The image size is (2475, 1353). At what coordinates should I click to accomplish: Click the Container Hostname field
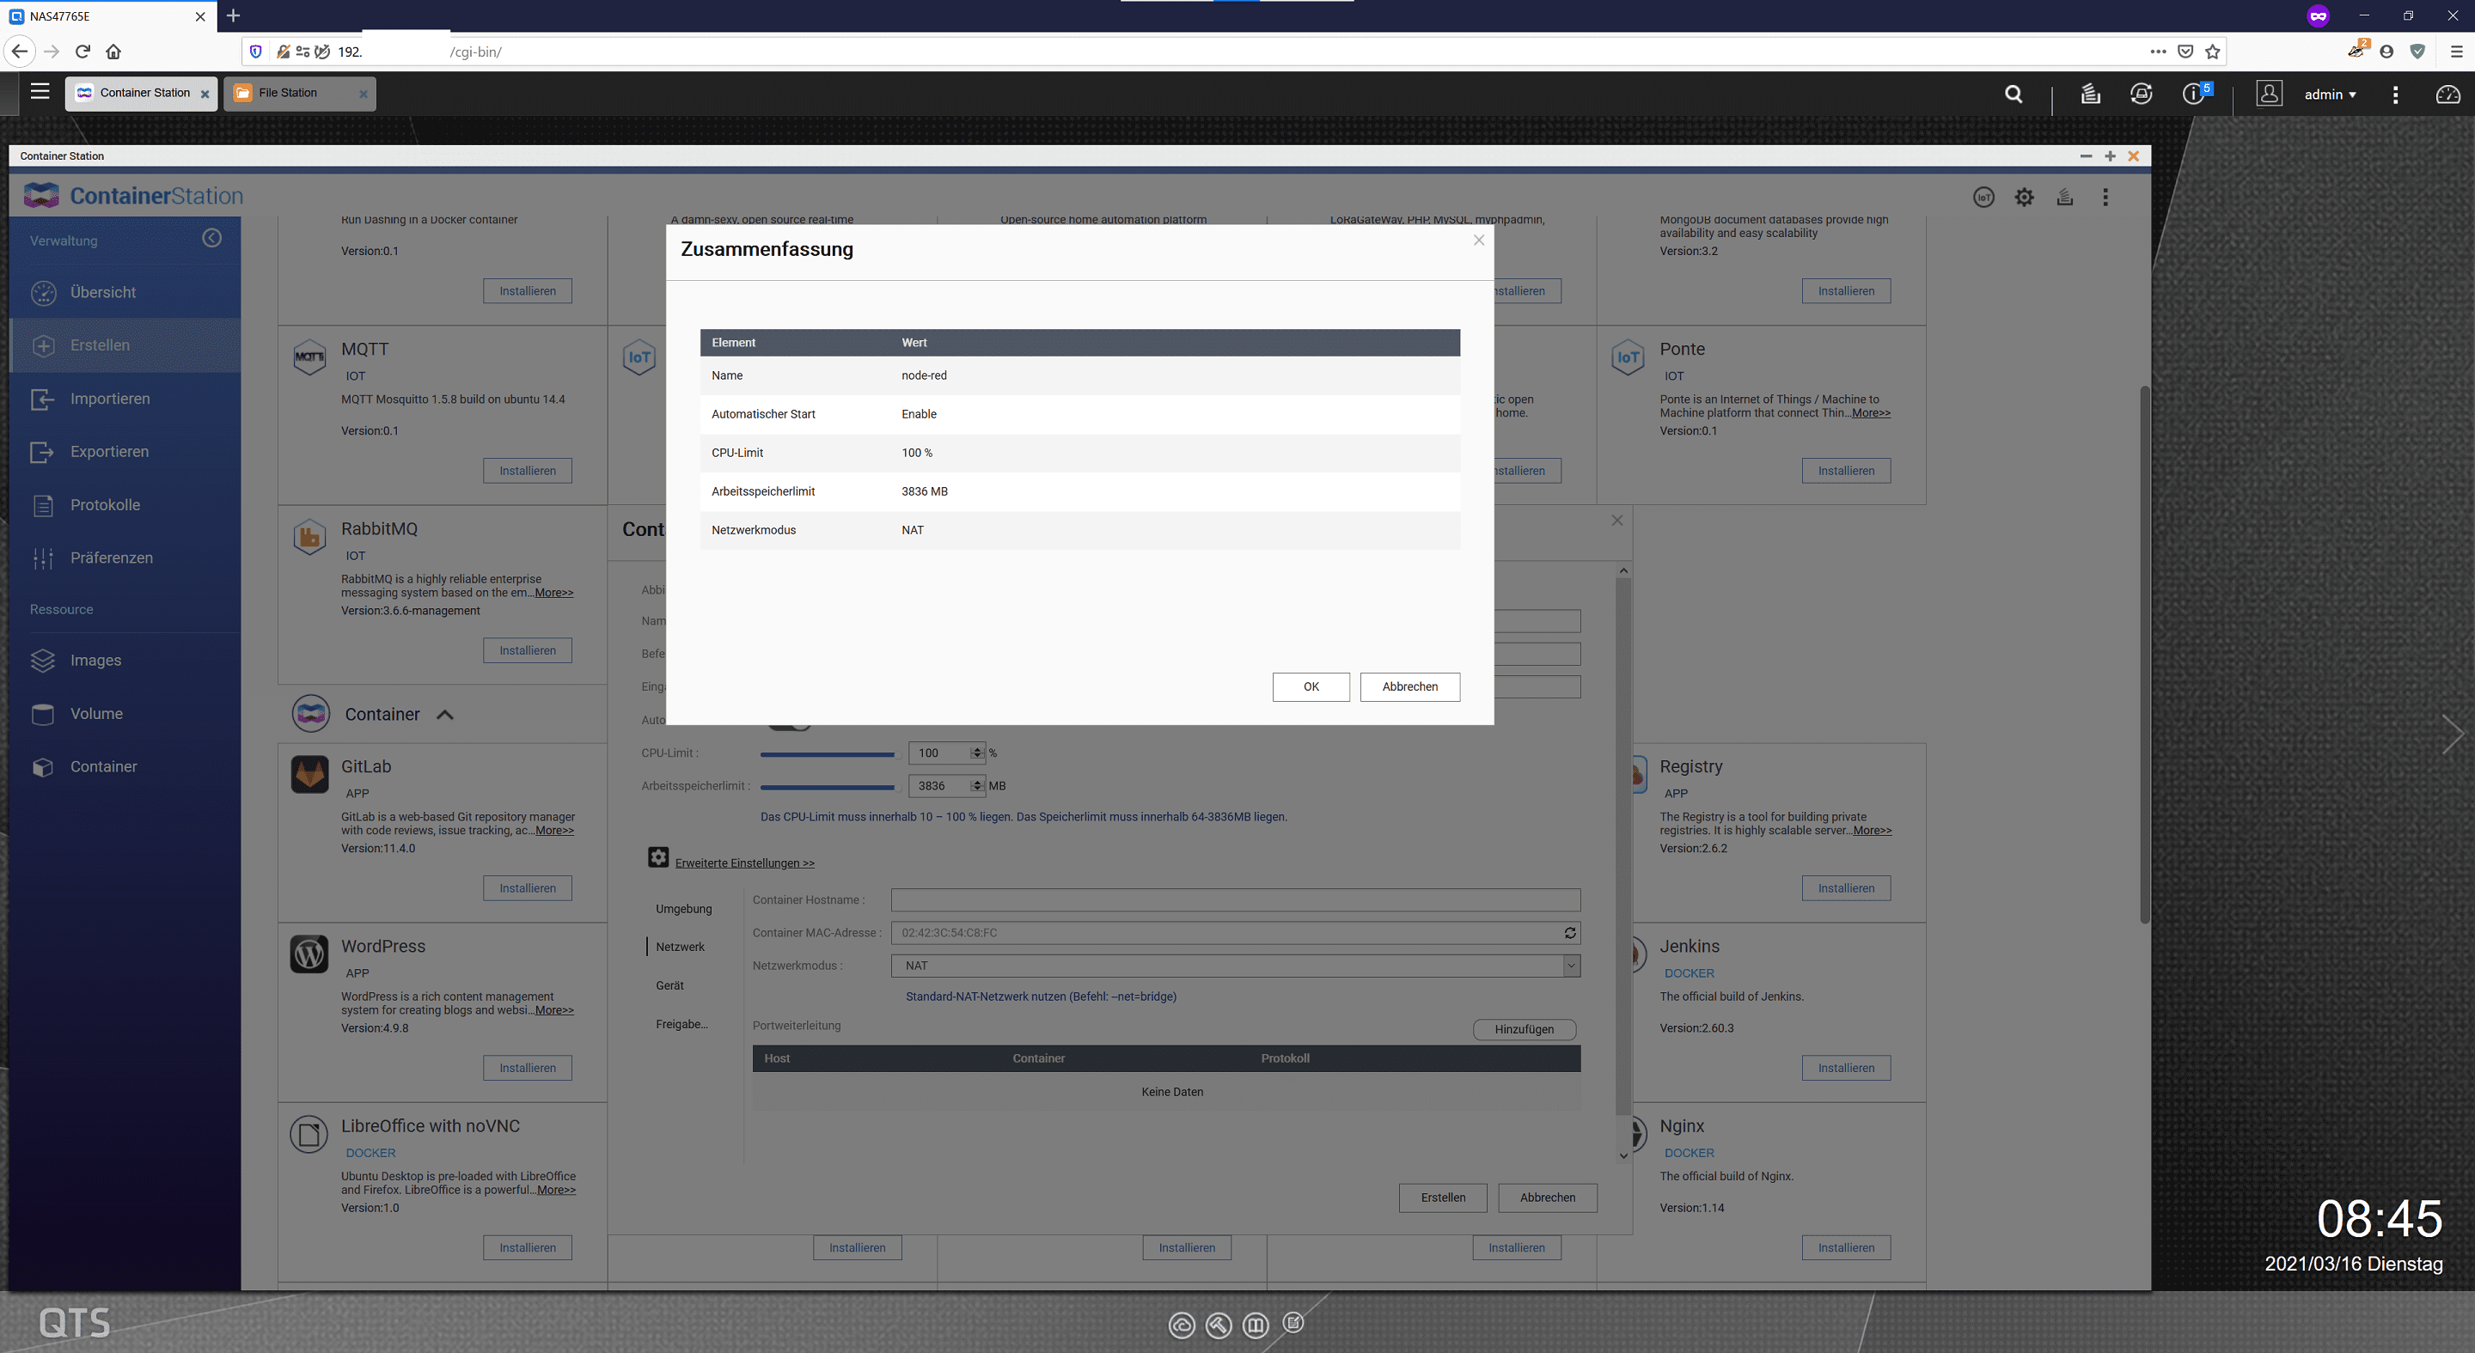(x=1236, y=899)
